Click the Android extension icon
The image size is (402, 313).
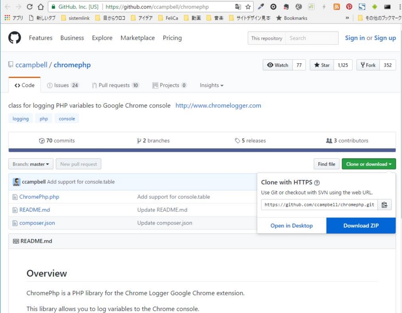(x=375, y=7)
